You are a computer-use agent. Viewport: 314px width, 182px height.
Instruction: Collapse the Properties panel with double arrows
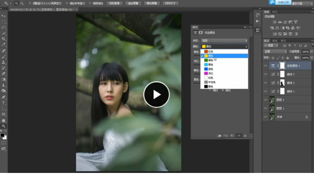(245, 27)
